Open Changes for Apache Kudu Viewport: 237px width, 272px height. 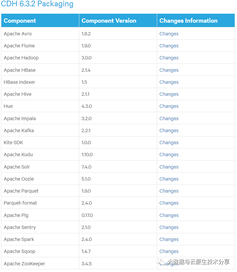169,155
